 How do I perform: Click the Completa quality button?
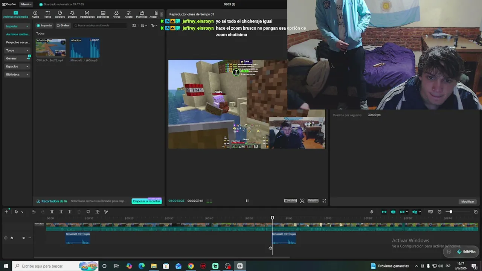290,201
